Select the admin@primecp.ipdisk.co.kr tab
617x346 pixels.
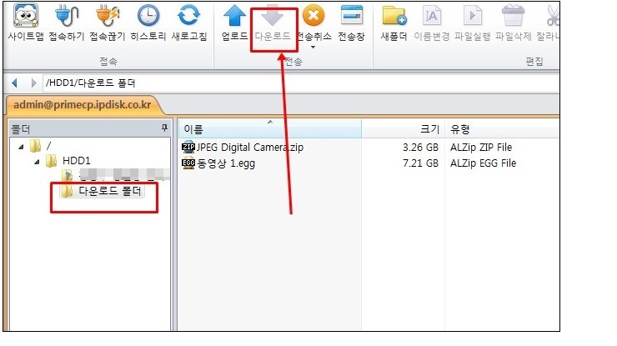[x=83, y=106]
